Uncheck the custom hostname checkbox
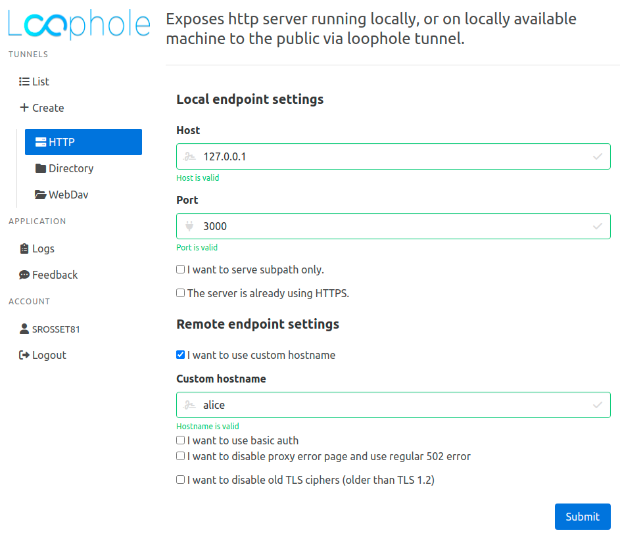Image resolution: width=620 pixels, height=539 pixels. (181, 355)
